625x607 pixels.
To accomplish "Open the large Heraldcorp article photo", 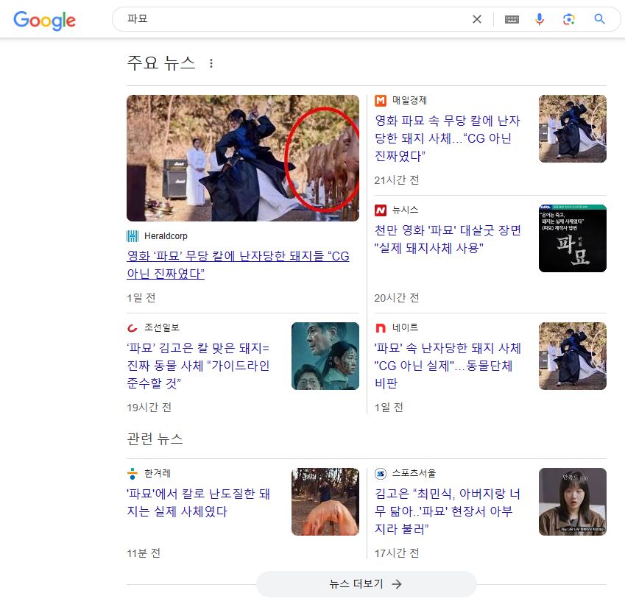I will 243,158.
